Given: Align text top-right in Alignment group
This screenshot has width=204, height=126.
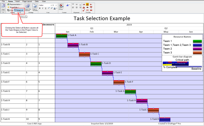Looking at the screenshot, I should pyautogui.click(x=80, y=5).
